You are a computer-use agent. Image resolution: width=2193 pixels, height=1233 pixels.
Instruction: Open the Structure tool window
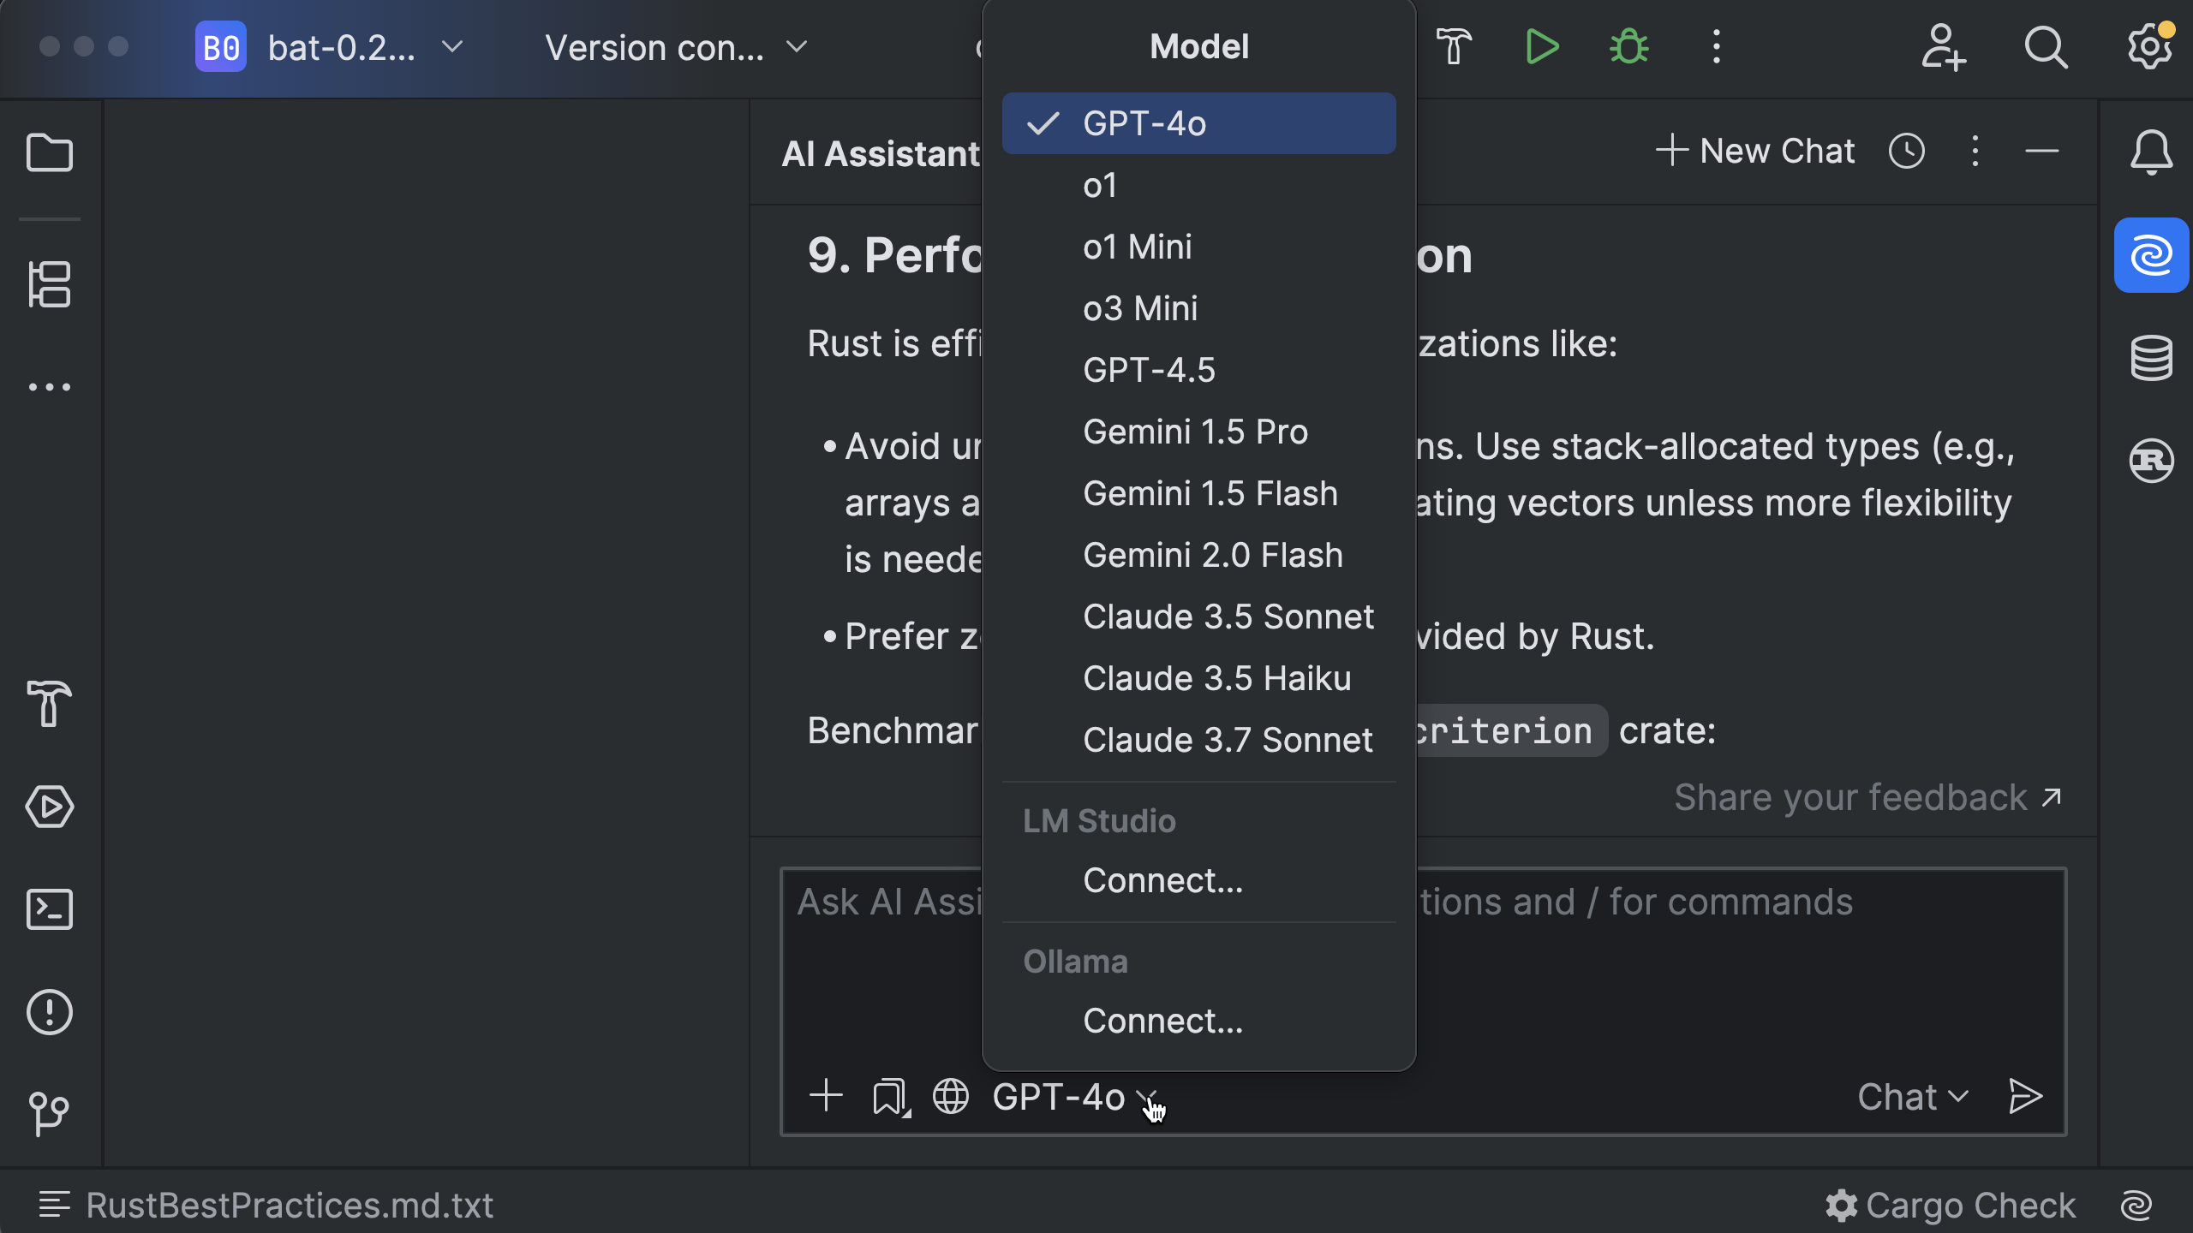click(50, 284)
